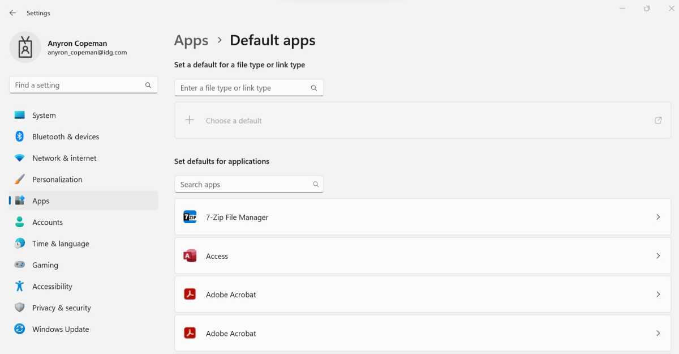
Task: Select Personalization in sidebar
Action: tap(84, 179)
